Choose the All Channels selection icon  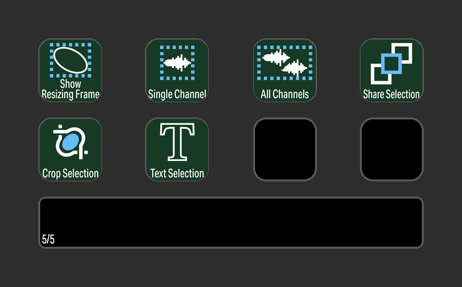[285, 70]
